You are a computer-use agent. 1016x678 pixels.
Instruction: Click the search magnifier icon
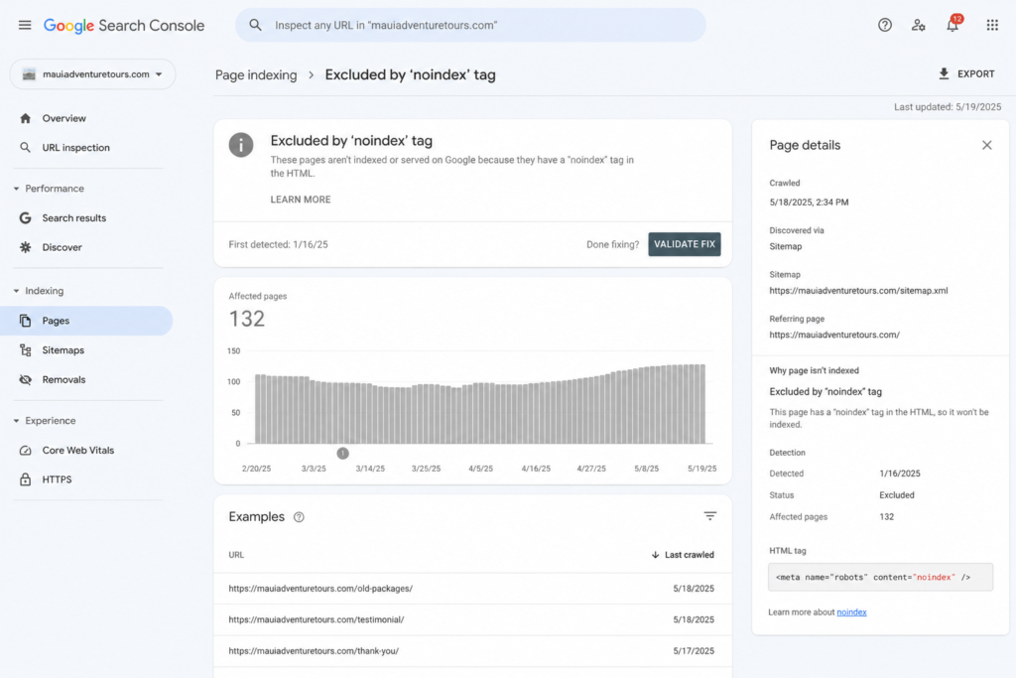coord(255,25)
